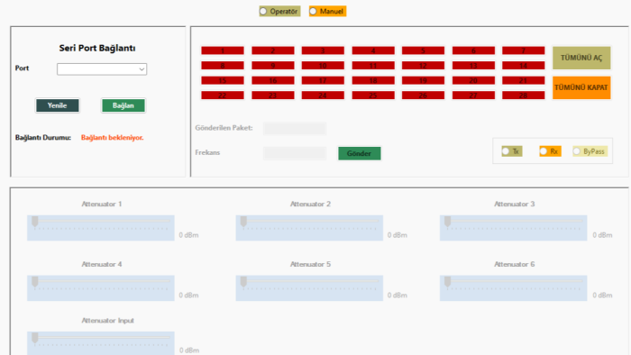The image size is (631, 355).
Task: Click the TÜMÜNÜ AÇ button
Action: click(x=581, y=58)
